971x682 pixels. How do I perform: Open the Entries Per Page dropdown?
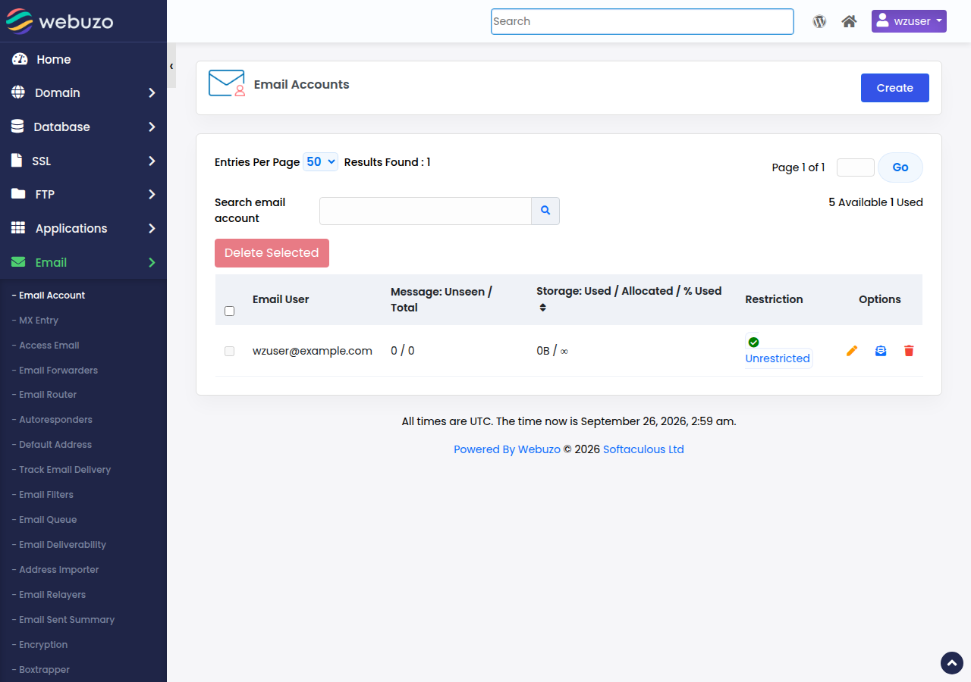tap(320, 161)
